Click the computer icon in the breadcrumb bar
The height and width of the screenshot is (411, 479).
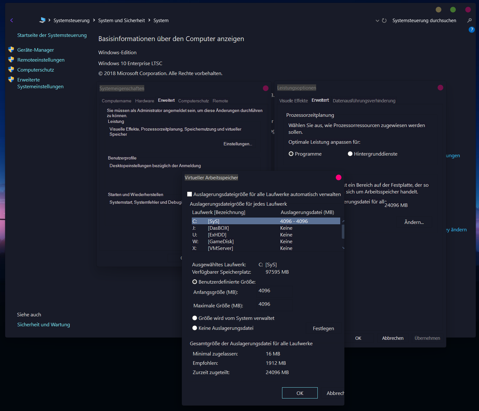42,20
